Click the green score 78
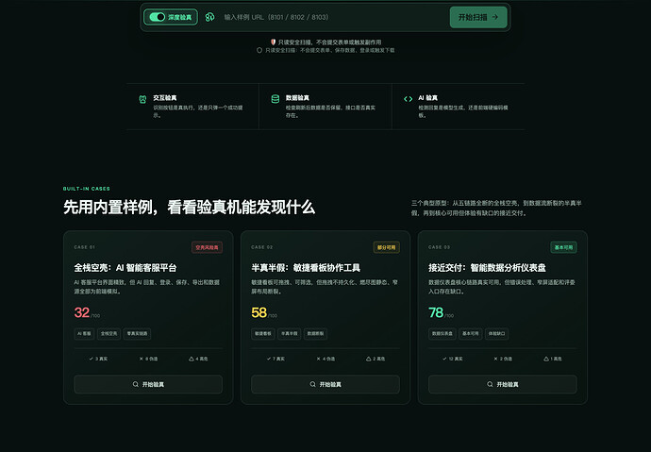This screenshot has width=651, height=452. pyautogui.click(x=436, y=312)
